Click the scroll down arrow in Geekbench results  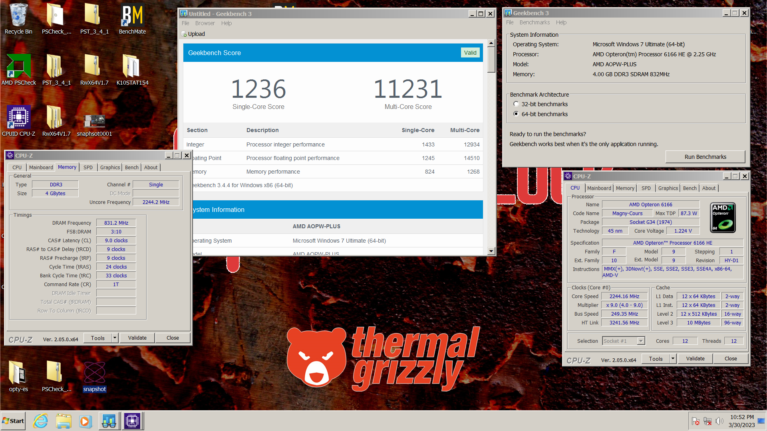click(x=491, y=251)
